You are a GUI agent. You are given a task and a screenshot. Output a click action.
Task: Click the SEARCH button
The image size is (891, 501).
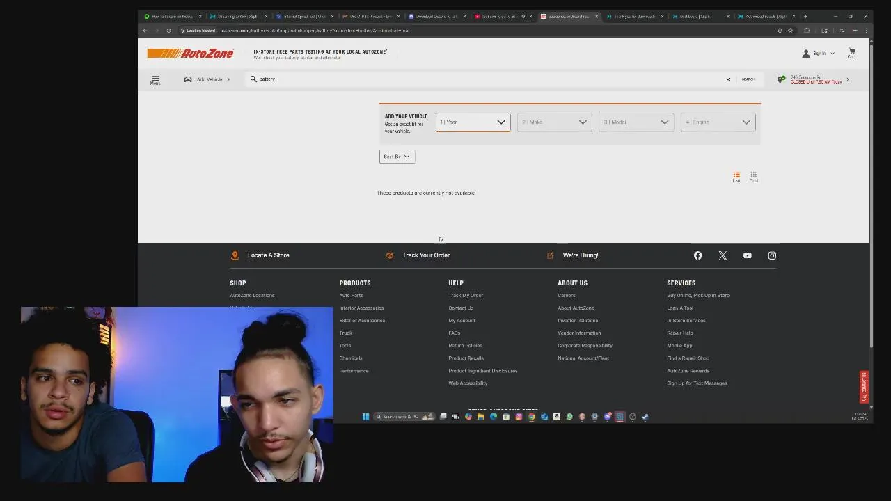pos(748,79)
